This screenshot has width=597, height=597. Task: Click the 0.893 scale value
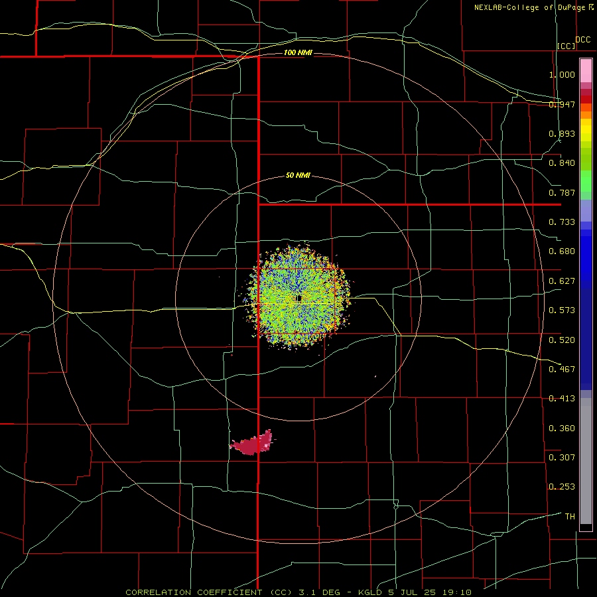click(562, 133)
